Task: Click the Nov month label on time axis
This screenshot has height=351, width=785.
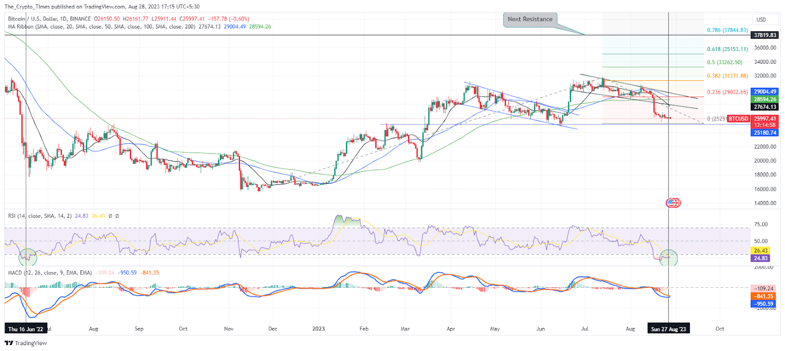Action: coord(229,329)
